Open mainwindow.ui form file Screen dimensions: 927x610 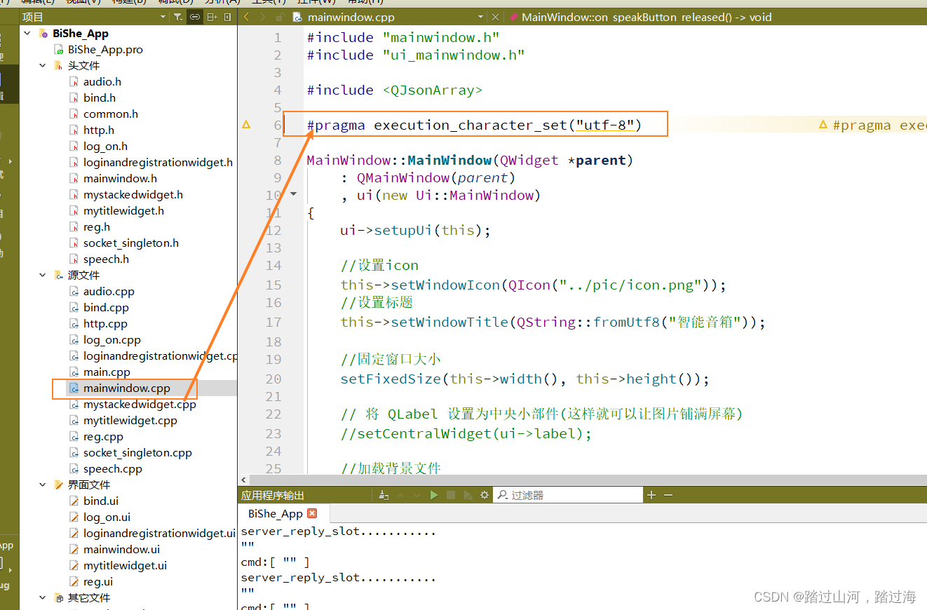[121, 549]
